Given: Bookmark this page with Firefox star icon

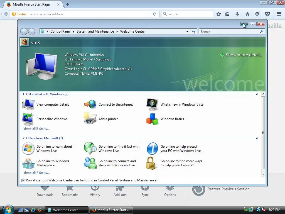Looking at the screenshot, I should click(219, 14).
